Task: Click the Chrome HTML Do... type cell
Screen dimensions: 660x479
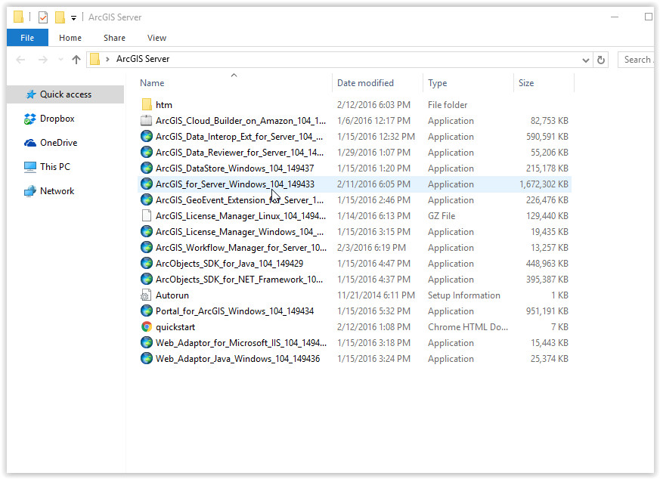Action: tap(468, 327)
